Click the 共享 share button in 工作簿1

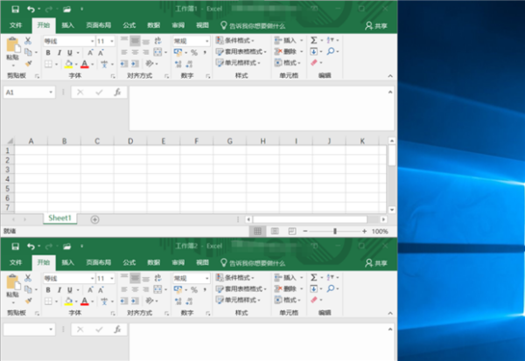click(375, 26)
